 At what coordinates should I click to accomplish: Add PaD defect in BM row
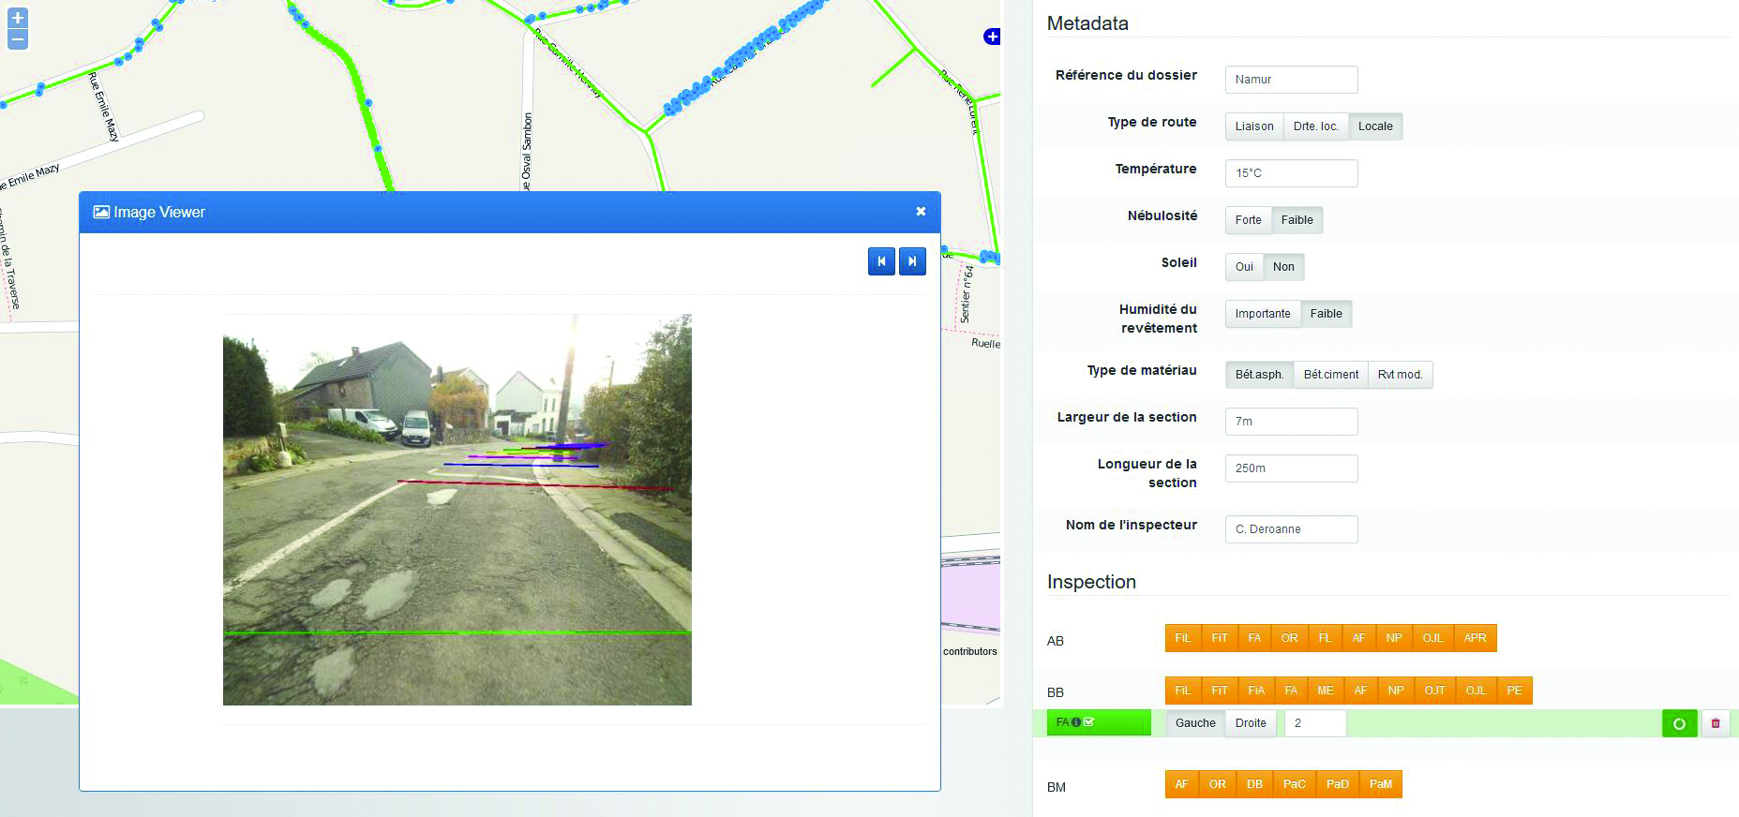pyautogui.click(x=1338, y=784)
